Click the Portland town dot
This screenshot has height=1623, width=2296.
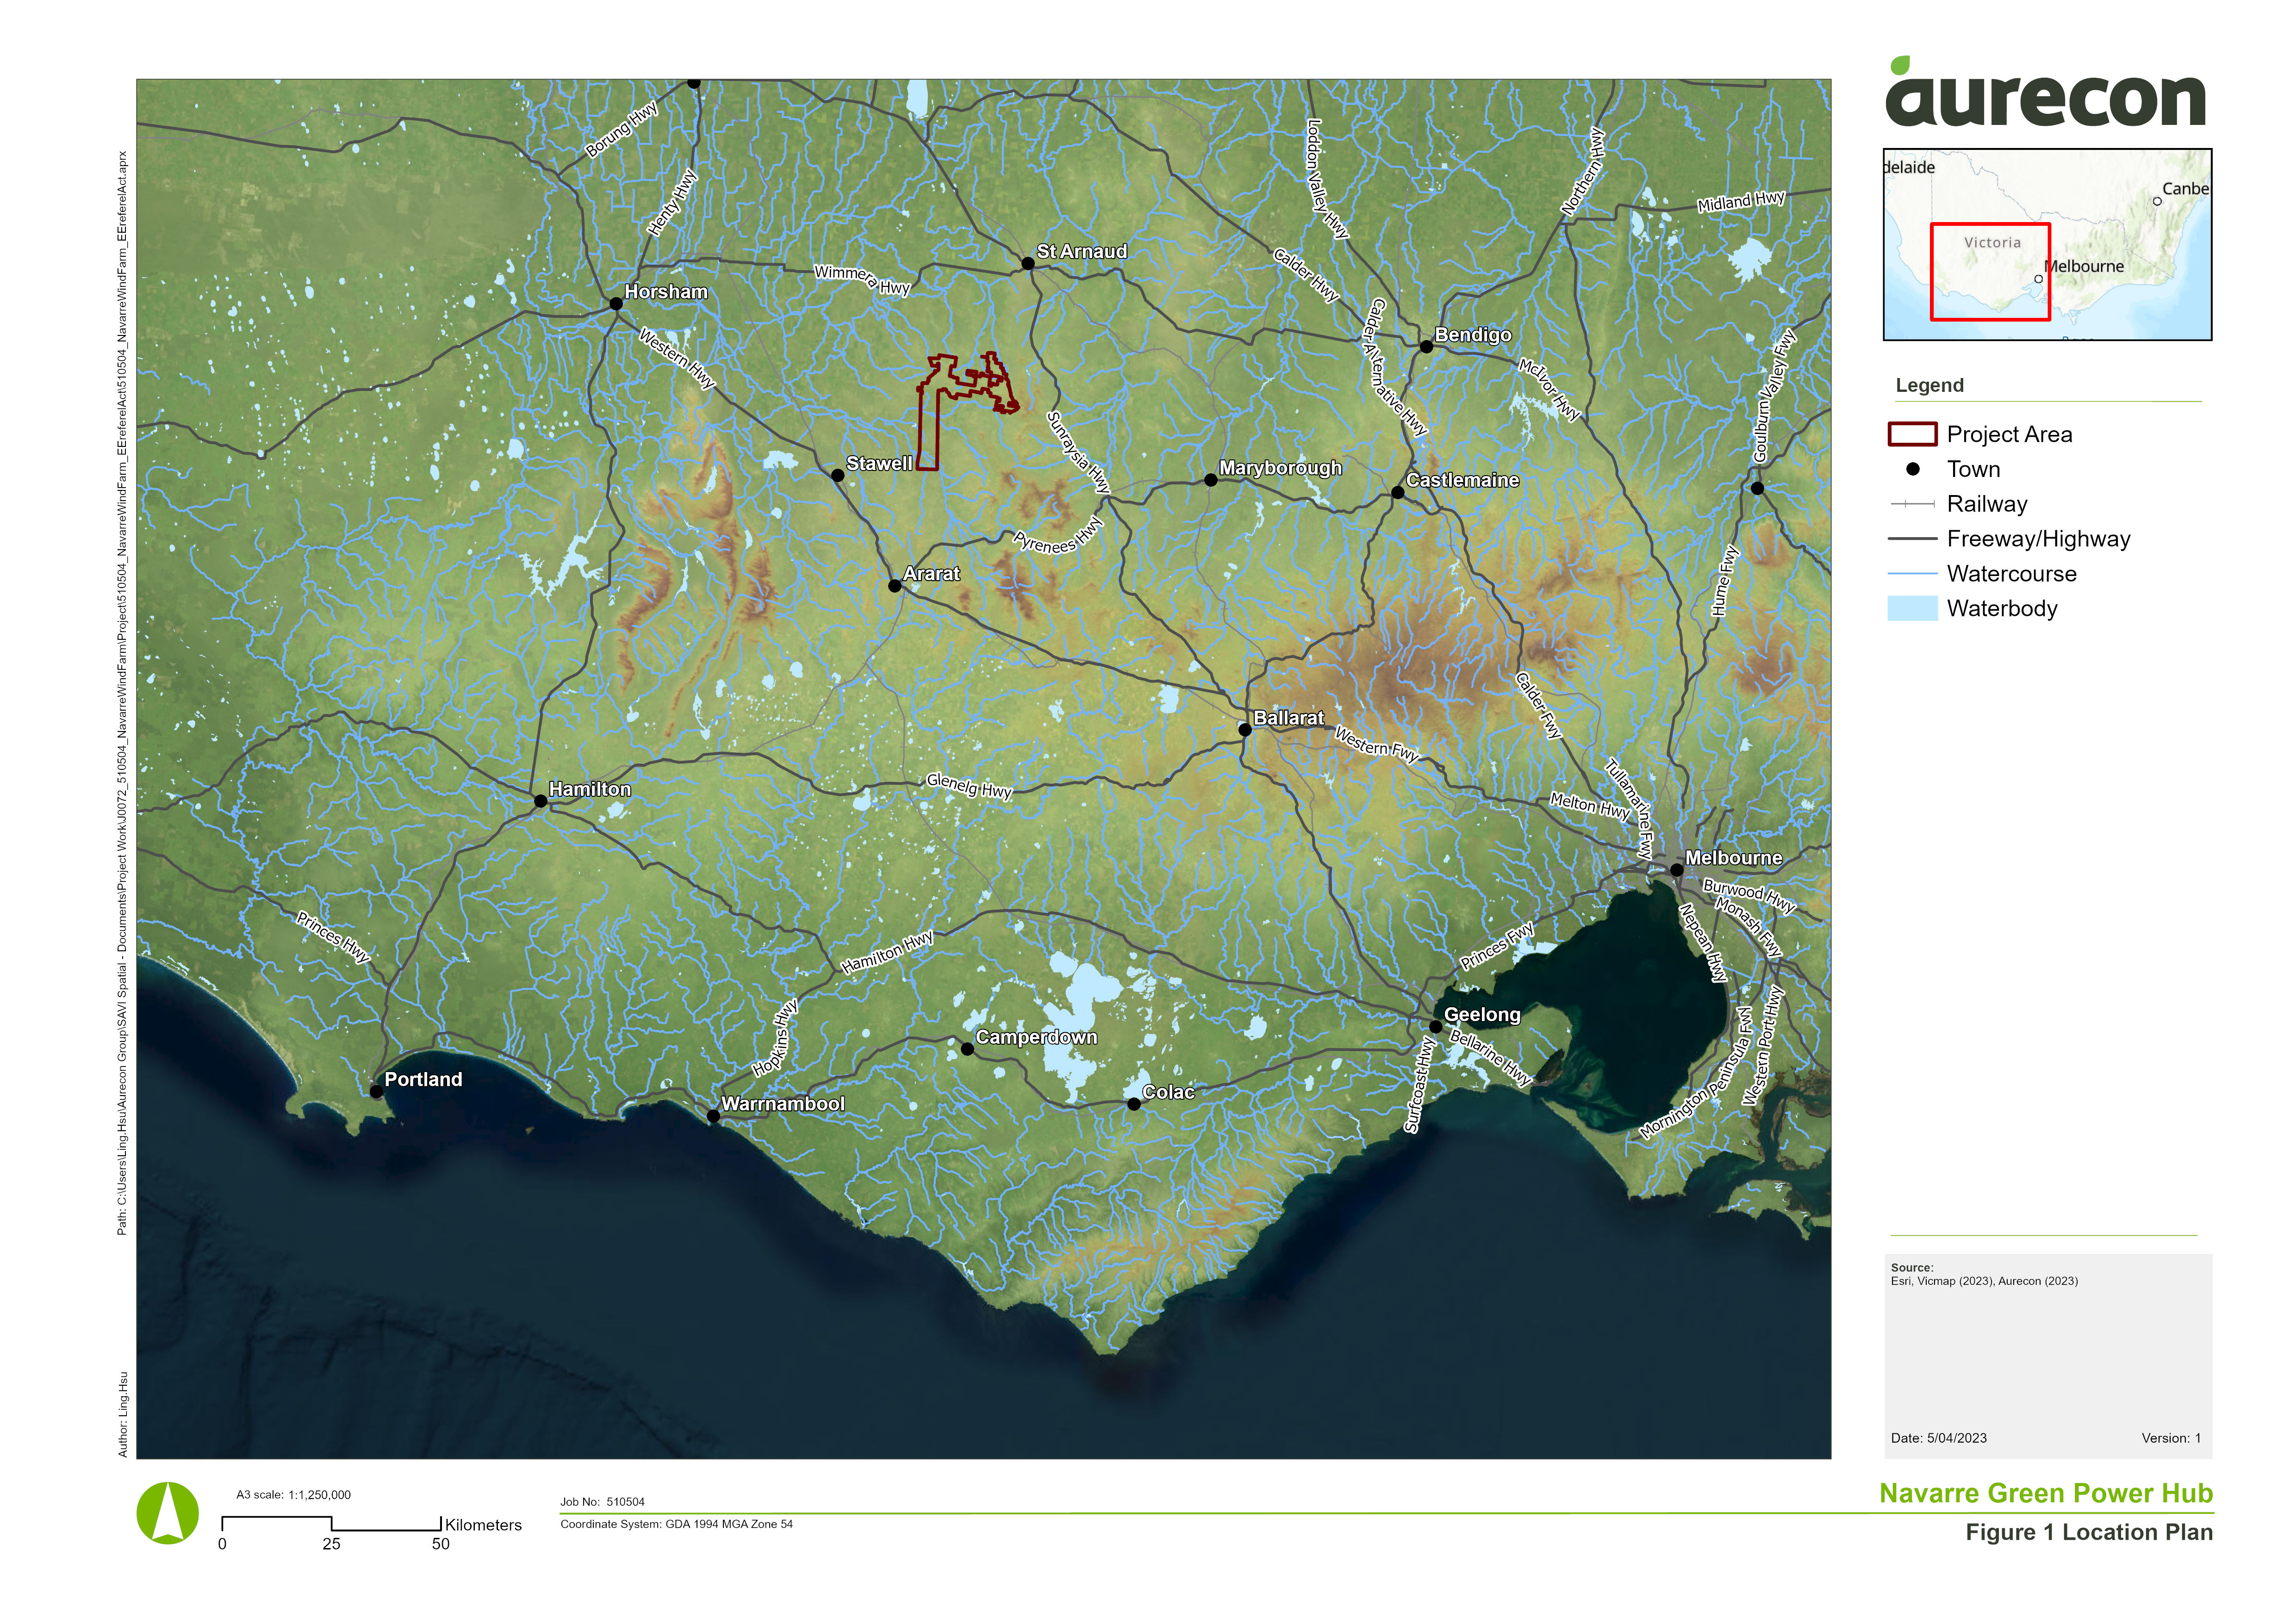[x=376, y=1091]
